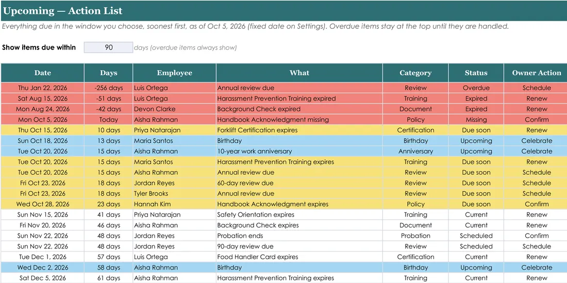Image resolution: width=567 pixels, height=283 pixels.
Task: Select the Certification category in the Forklift row
Action: click(x=415, y=130)
